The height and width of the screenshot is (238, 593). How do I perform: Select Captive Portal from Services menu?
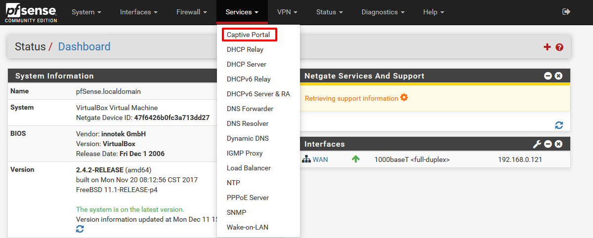pos(249,35)
